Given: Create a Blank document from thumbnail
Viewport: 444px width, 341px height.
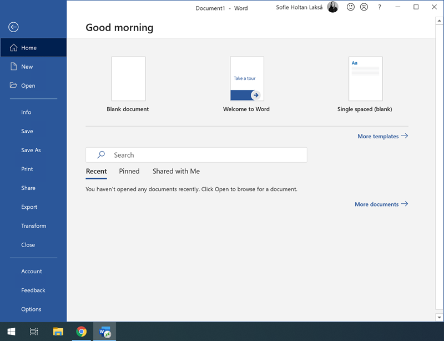Looking at the screenshot, I should [x=128, y=79].
